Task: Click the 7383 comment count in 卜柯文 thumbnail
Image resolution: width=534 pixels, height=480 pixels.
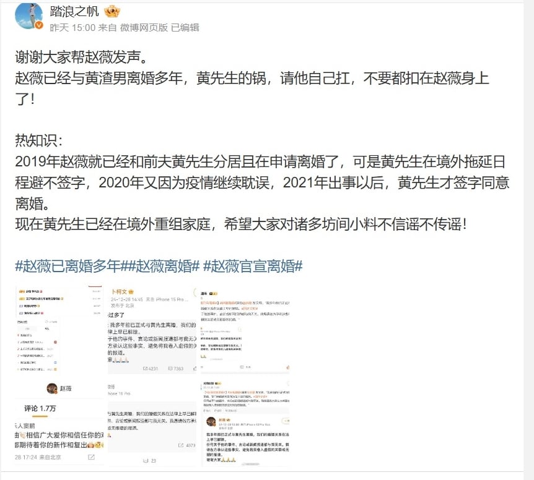Action: point(176,369)
